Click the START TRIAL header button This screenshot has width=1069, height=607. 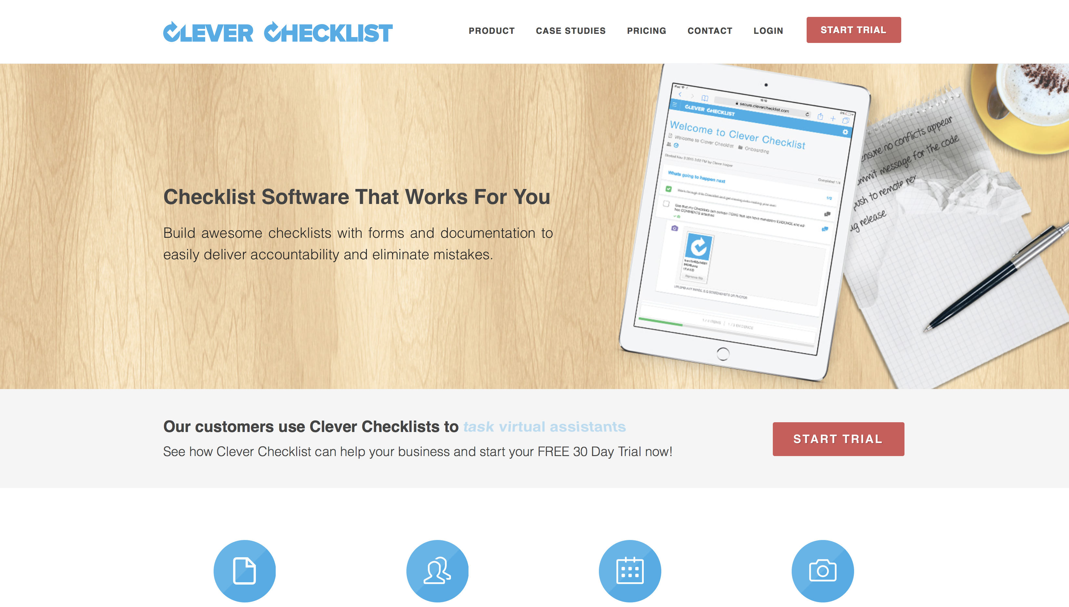(x=853, y=30)
